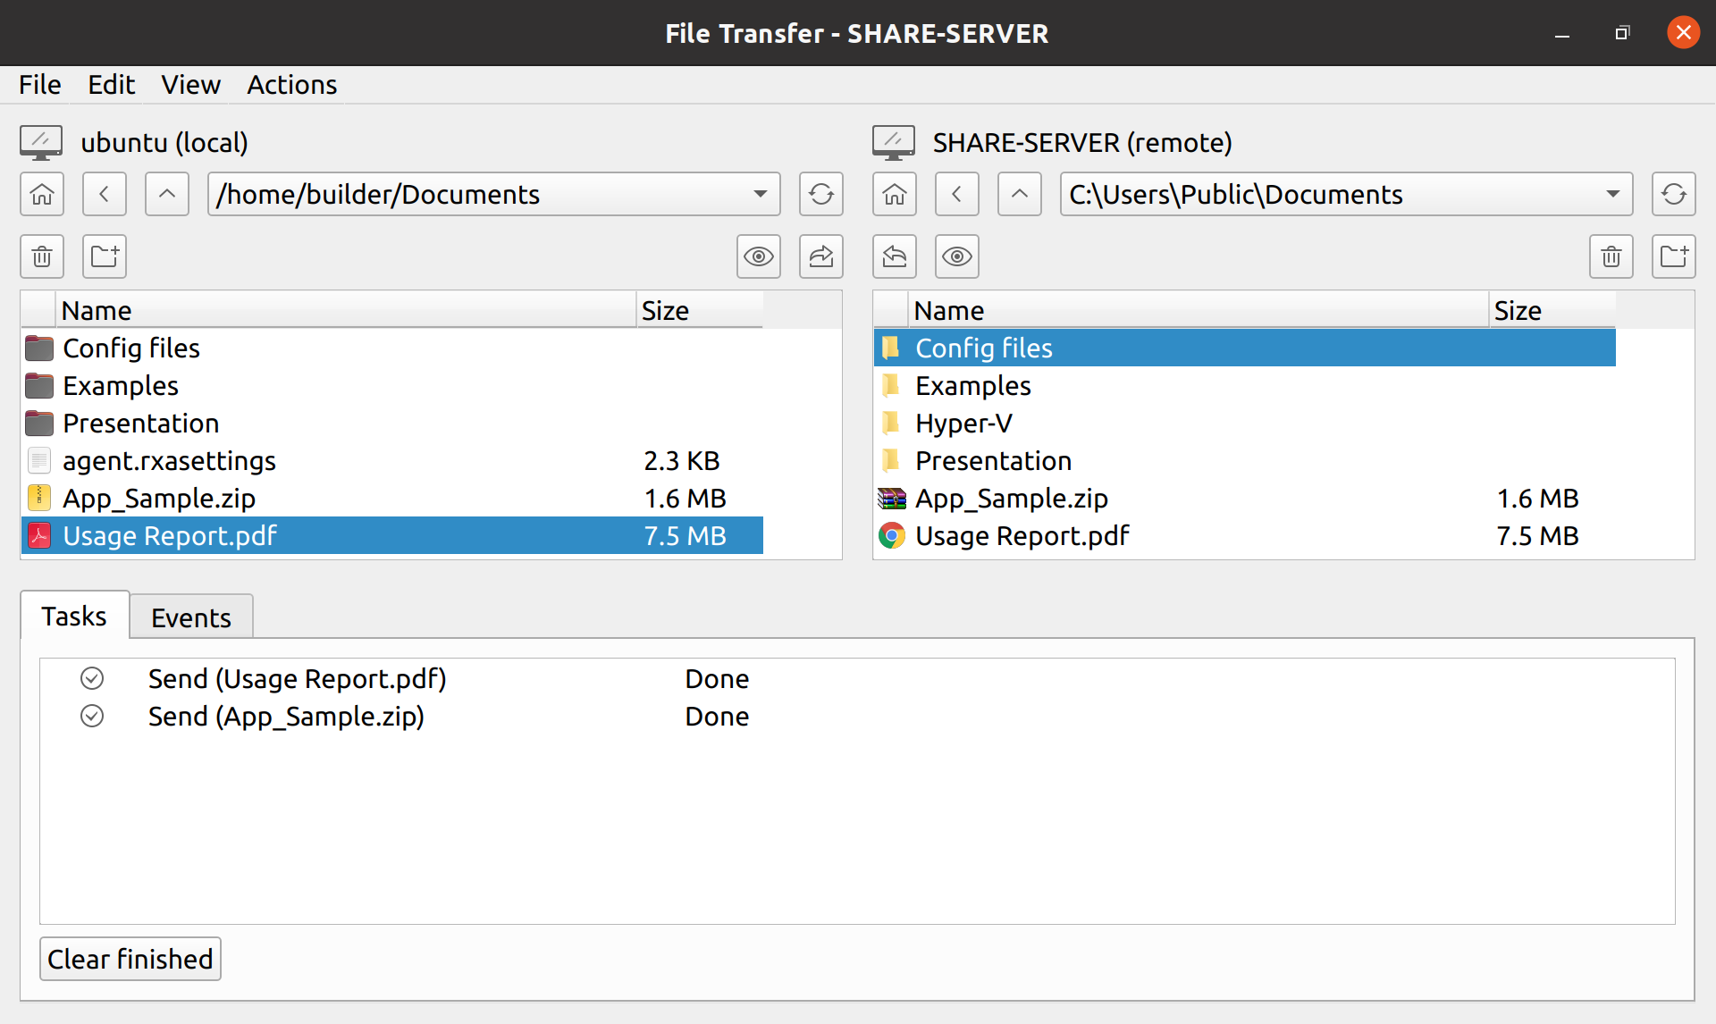Open remote home directory

coord(895,194)
